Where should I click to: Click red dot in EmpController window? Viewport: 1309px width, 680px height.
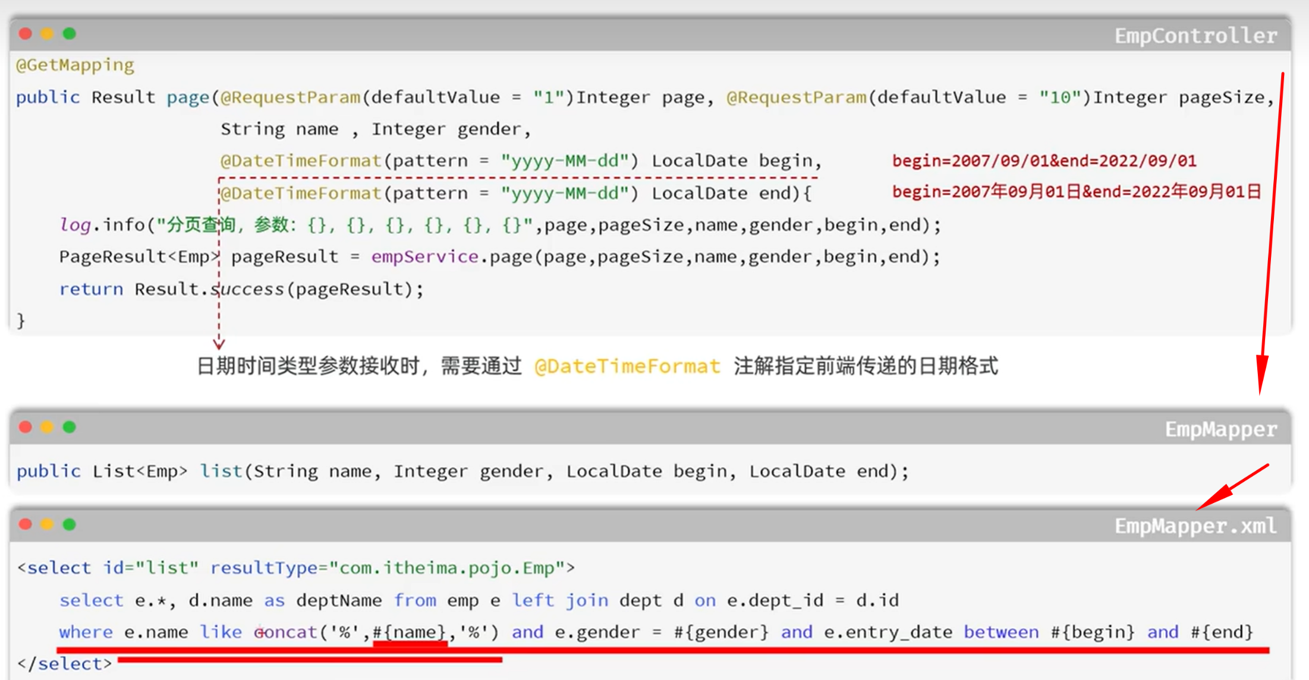tap(25, 34)
